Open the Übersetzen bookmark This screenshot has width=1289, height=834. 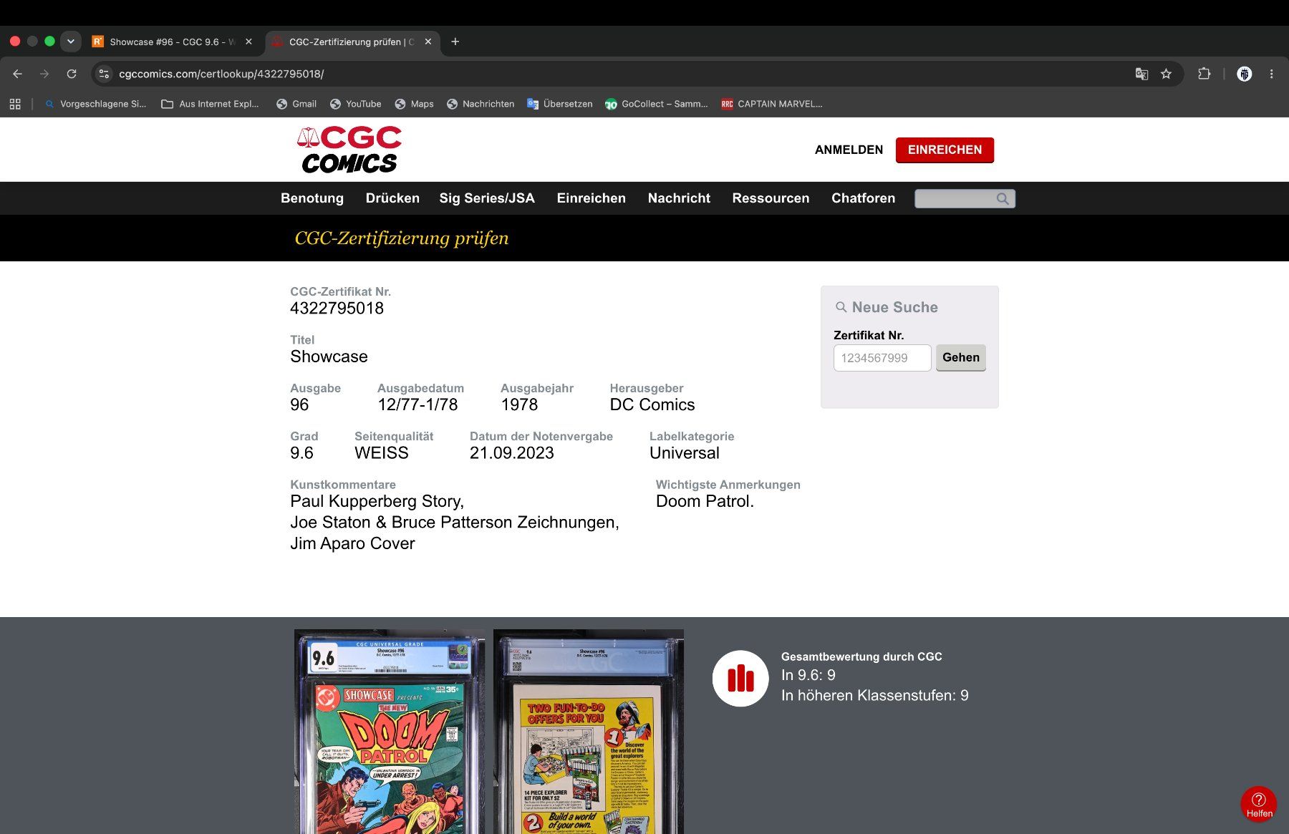tap(560, 104)
